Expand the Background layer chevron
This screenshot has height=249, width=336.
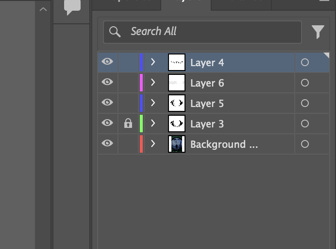point(153,144)
